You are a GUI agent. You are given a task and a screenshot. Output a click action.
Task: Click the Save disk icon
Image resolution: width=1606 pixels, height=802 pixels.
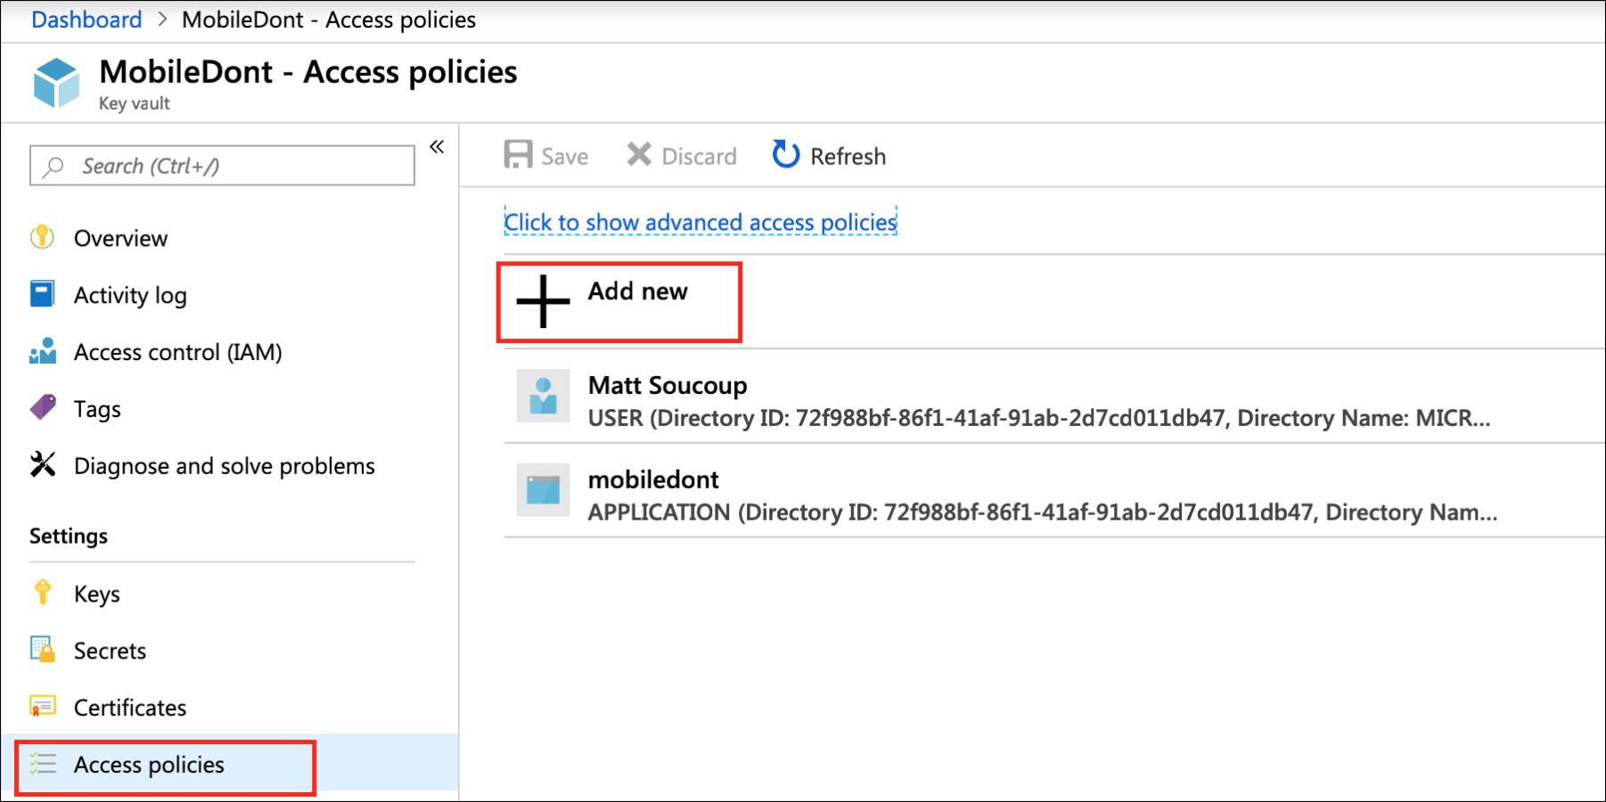(x=518, y=155)
